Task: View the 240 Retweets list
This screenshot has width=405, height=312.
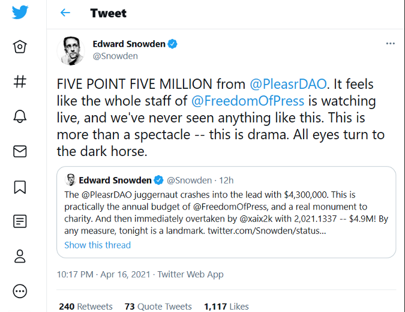Action: (85, 307)
